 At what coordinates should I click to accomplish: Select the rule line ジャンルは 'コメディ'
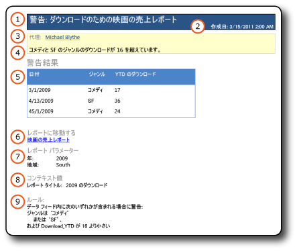(x=48, y=213)
